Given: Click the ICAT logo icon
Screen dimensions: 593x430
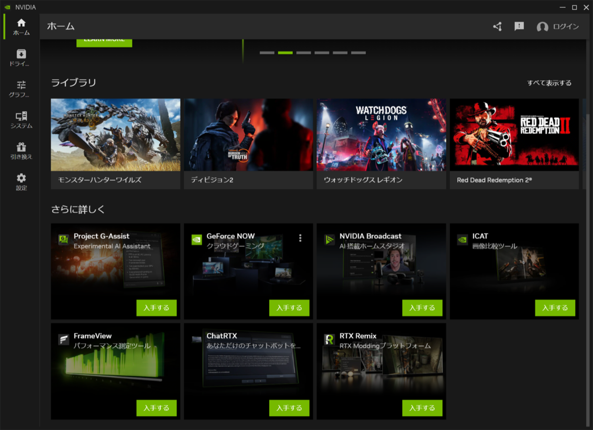Looking at the screenshot, I should click(x=463, y=240).
